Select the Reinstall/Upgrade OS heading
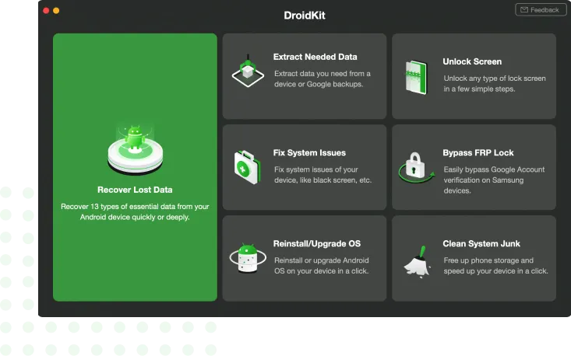The width and height of the screenshot is (571, 356). [x=315, y=244]
